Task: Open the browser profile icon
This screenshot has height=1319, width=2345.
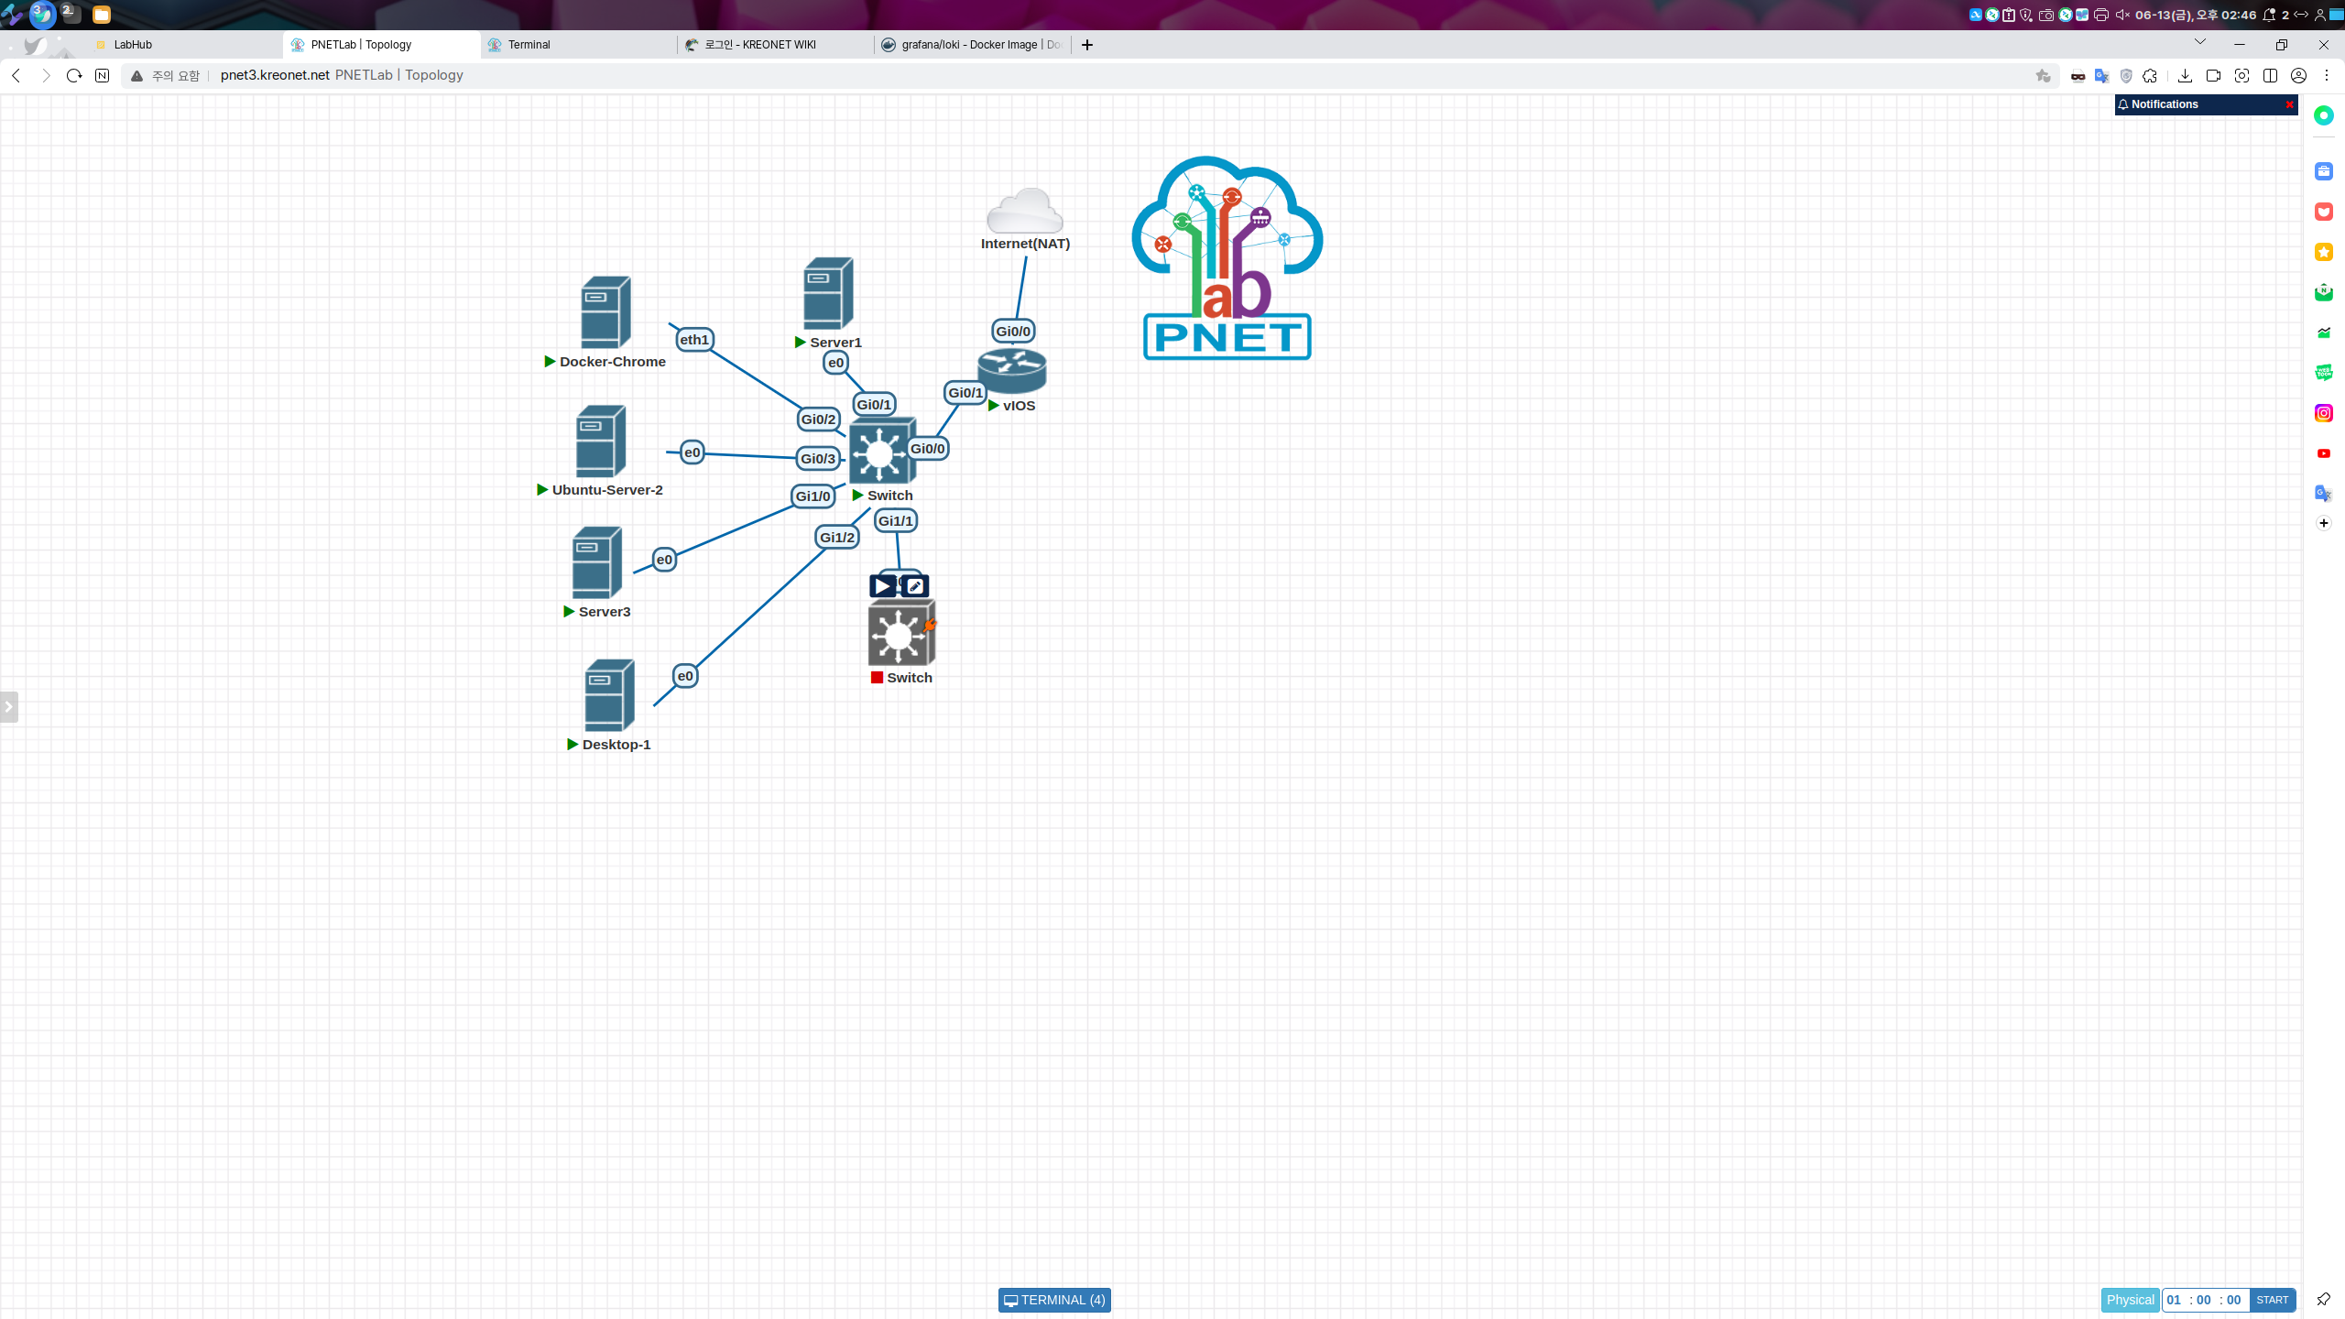Action: click(2298, 76)
